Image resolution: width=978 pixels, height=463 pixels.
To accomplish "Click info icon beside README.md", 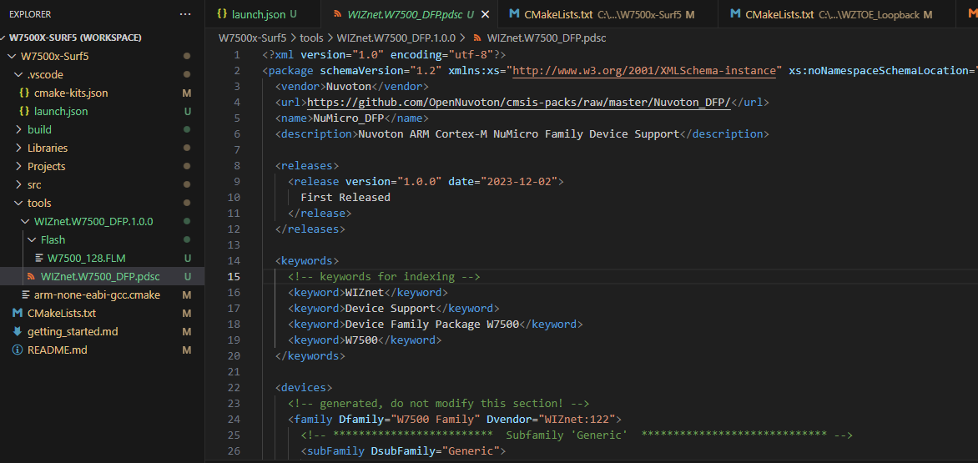I will point(18,350).
